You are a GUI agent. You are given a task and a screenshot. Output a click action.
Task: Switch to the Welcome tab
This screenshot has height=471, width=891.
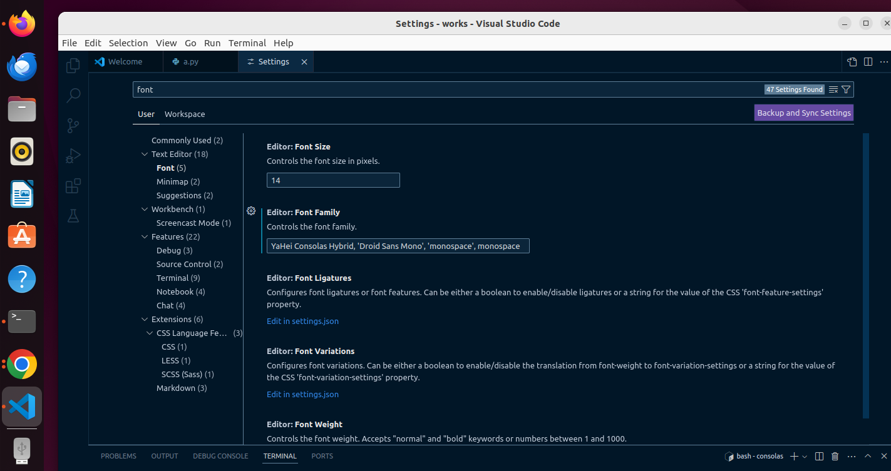tap(125, 62)
